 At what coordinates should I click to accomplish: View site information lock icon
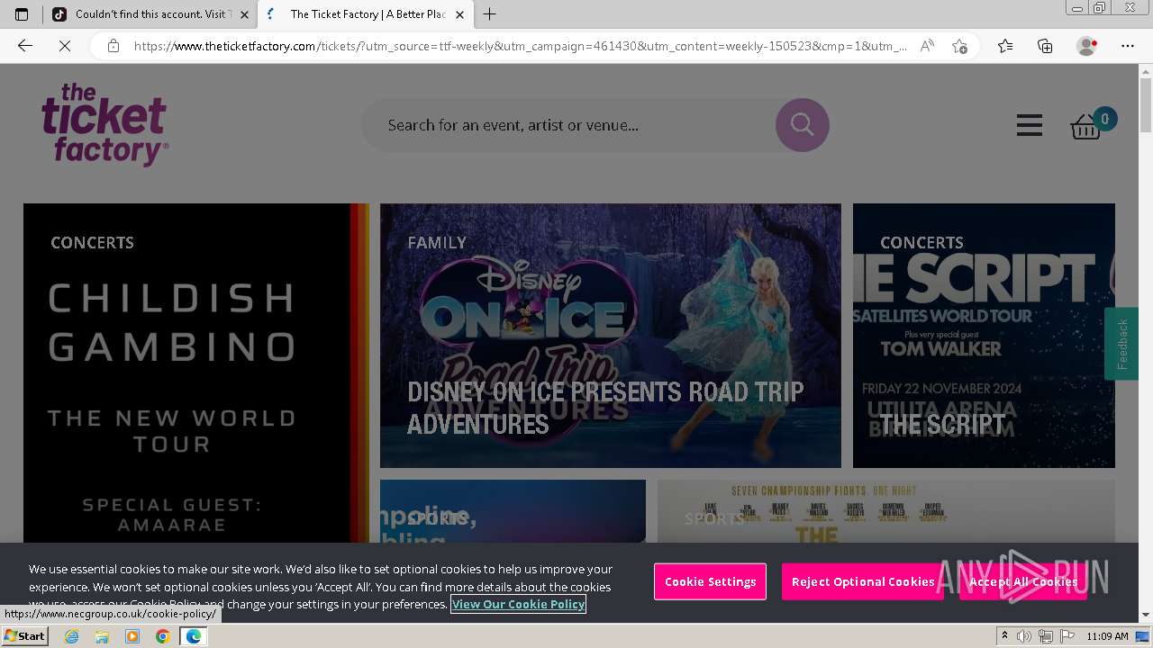pyautogui.click(x=113, y=46)
